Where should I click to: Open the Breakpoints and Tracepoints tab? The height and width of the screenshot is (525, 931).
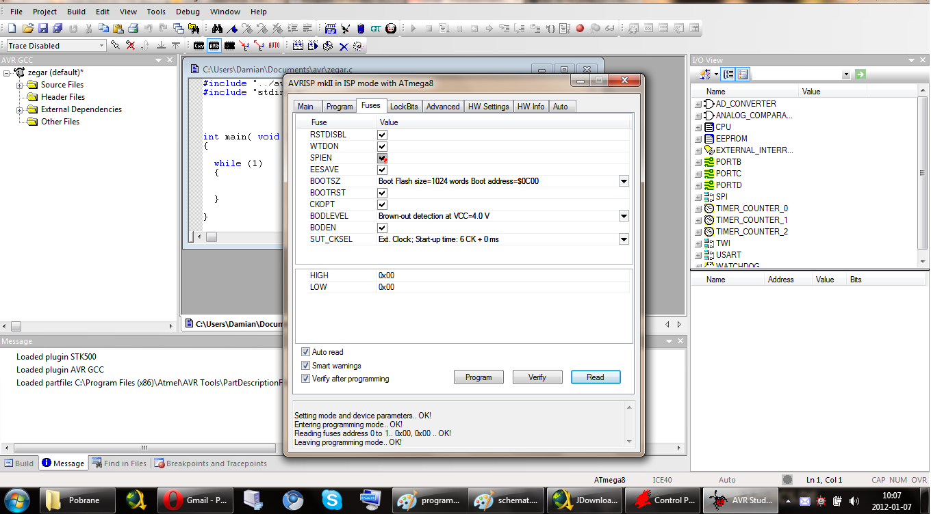click(210, 463)
